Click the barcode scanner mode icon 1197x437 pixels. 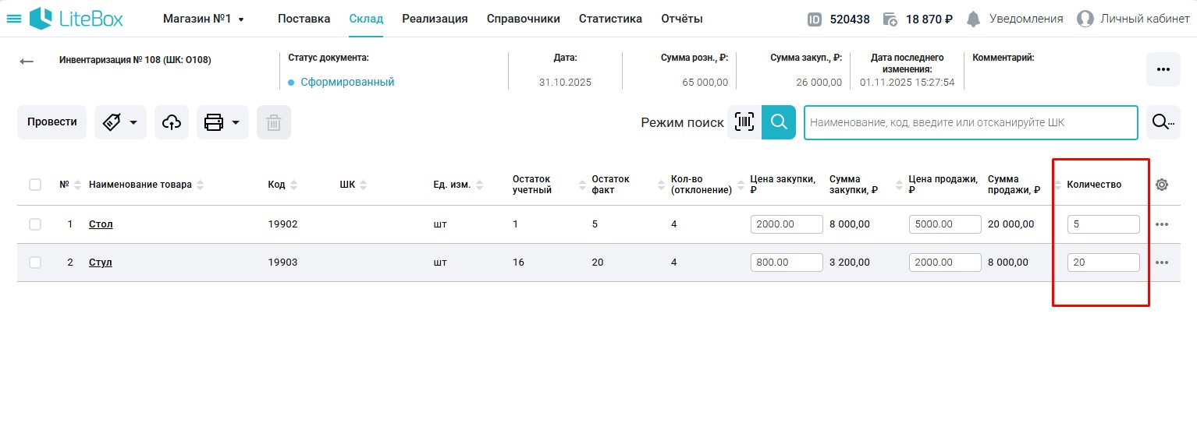click(x=744, y=122)
